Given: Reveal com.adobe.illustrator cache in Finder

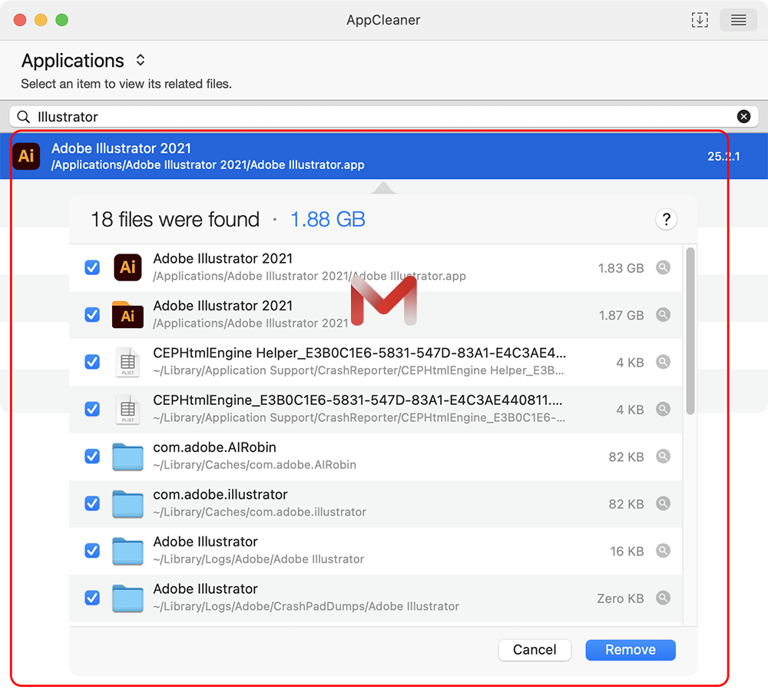Looking at the screenshot, I should coord(663,503).
